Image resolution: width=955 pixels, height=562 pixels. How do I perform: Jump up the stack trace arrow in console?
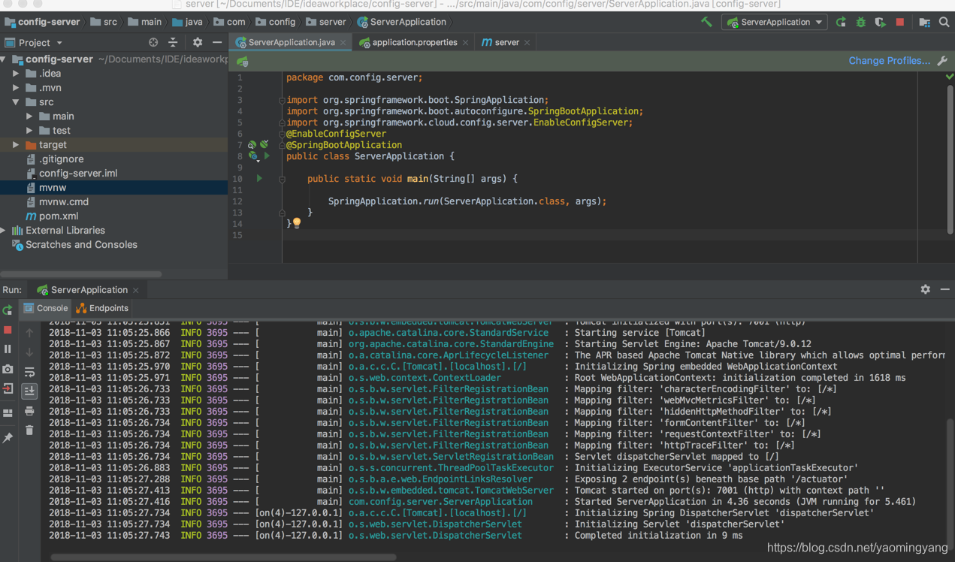point(29,332)
